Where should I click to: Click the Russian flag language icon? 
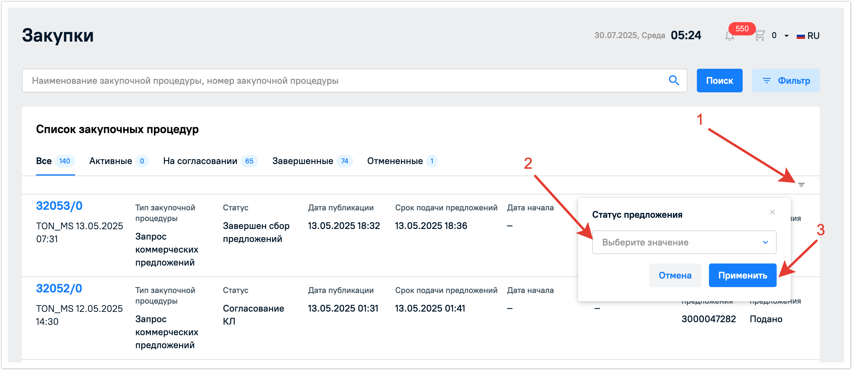pos(801,36)
